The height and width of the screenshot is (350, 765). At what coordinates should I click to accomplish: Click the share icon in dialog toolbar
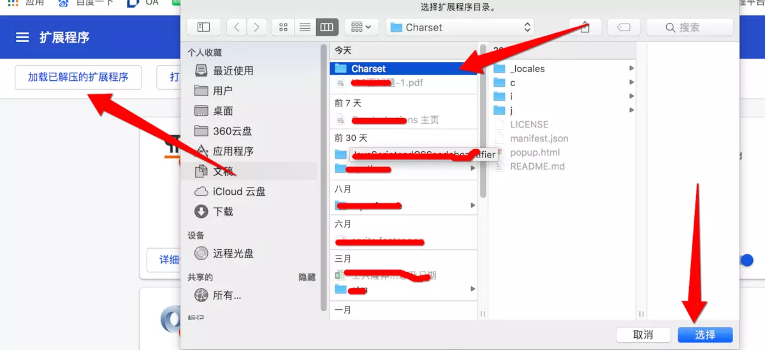pyautogui.click(x=585, y=27)
